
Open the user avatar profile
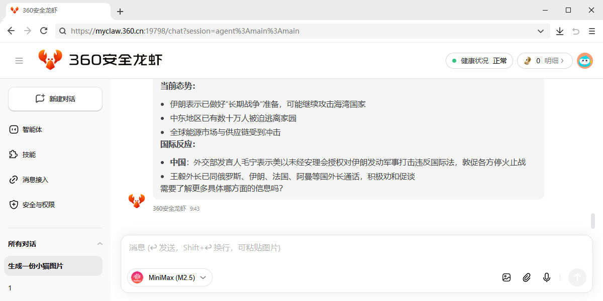[584, 61]
